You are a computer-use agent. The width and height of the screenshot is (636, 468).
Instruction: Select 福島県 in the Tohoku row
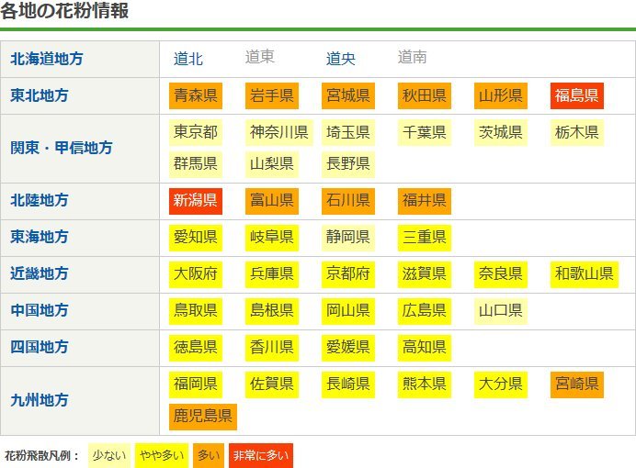(577, 95)
